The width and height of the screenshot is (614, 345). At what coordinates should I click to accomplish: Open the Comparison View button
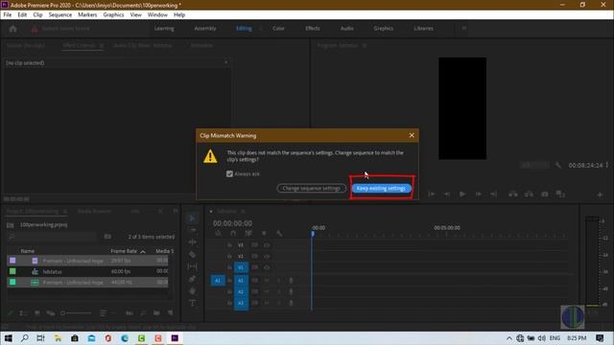click(560, 194)
